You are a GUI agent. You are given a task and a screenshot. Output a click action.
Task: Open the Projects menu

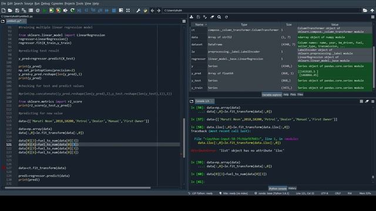coord(70,4)
